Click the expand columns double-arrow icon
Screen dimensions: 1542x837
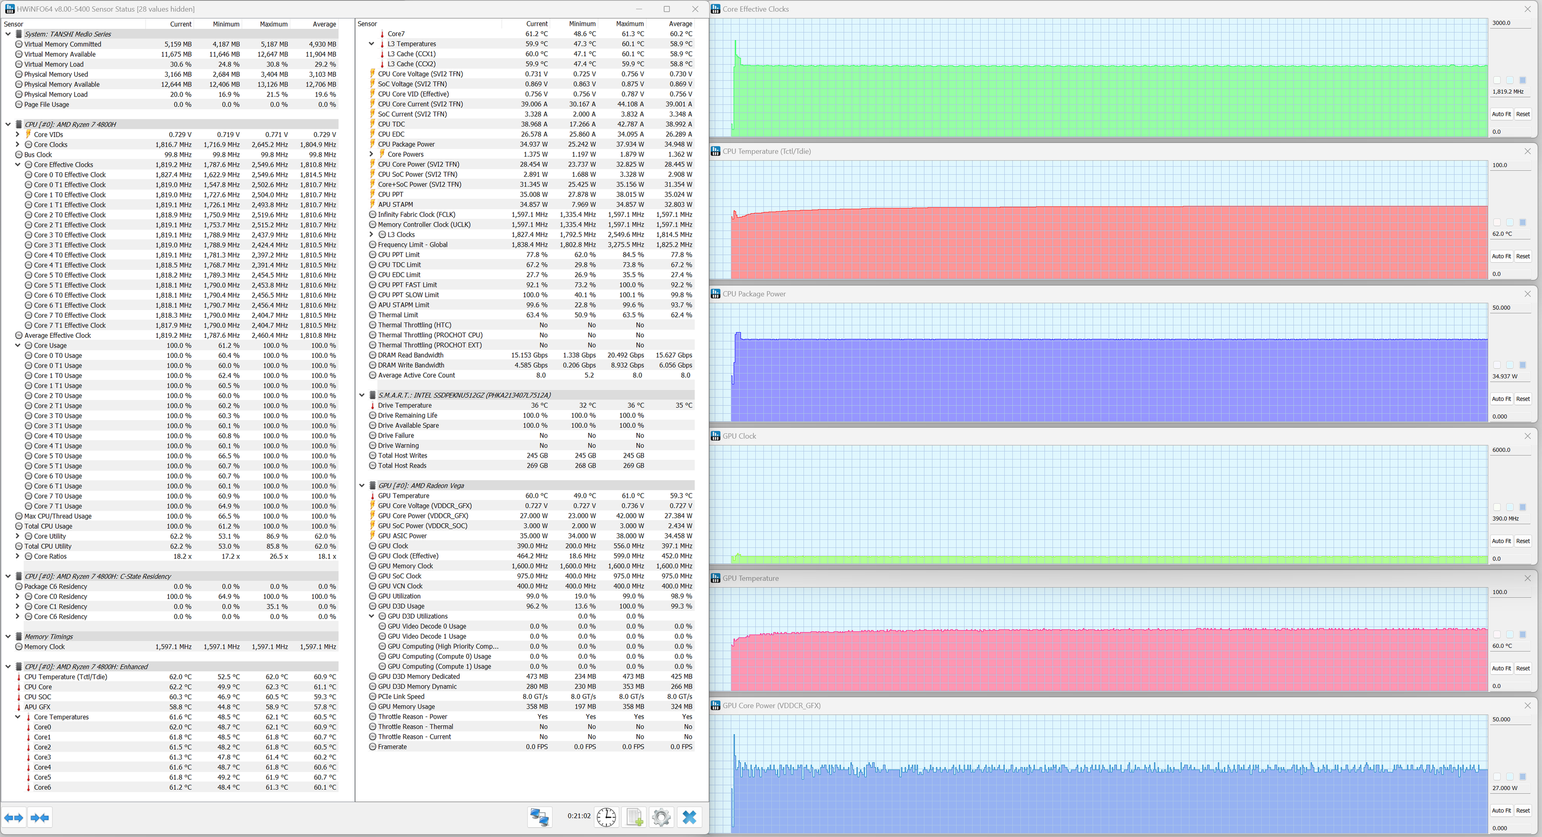click(x=14, y=817)
